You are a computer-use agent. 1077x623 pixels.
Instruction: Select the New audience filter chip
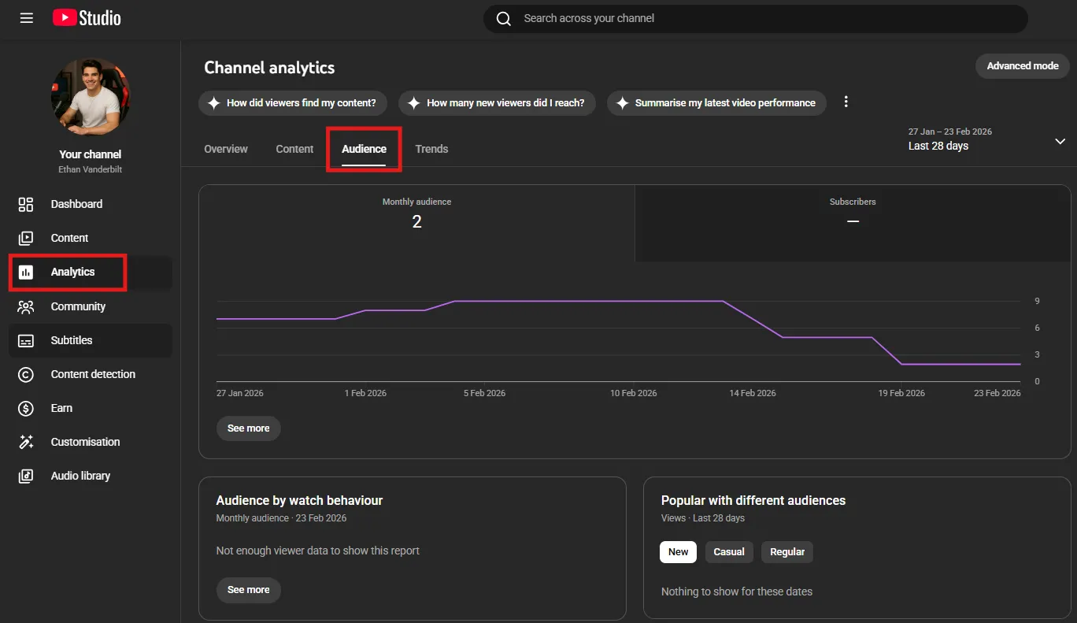pyautogui.click(x=678, y=552)
